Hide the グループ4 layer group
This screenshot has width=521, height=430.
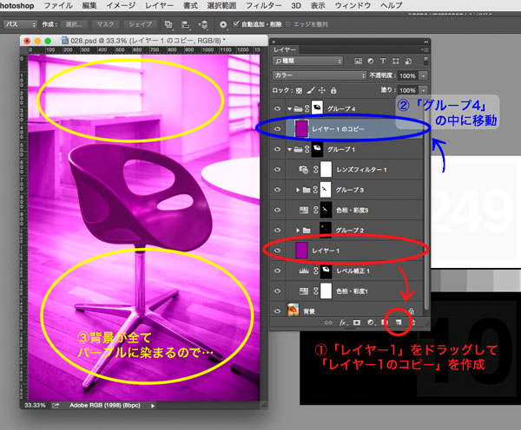[x=278, y=108]
